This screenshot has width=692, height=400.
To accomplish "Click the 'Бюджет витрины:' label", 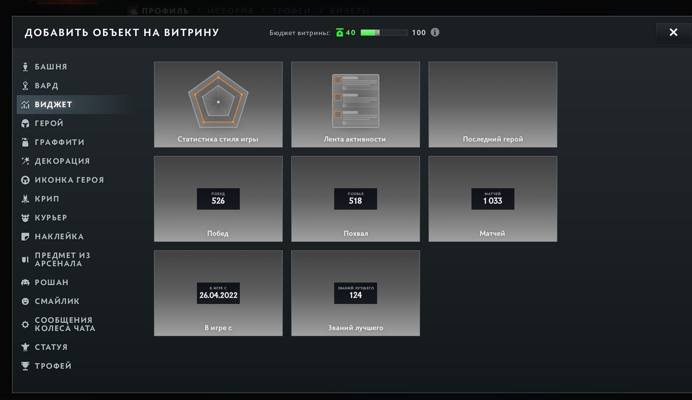I will [300, 33].
